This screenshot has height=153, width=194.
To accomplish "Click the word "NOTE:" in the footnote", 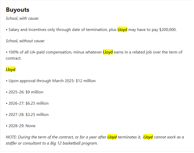I will click(11, 137).
